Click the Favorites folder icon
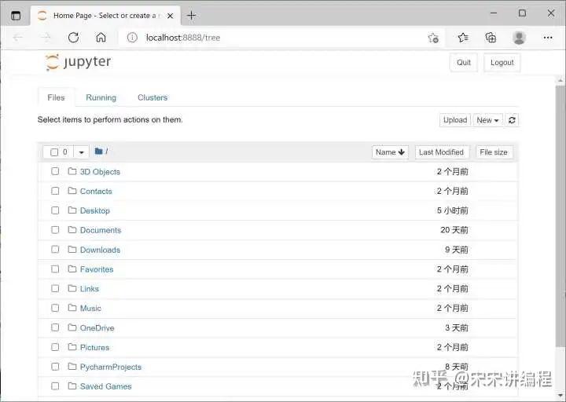Screen dimensions: 566x402 [72, 269]
